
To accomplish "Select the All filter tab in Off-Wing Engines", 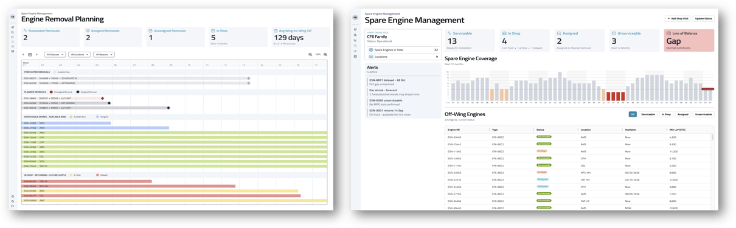I will pyautogui.click(x=633, y=114).
